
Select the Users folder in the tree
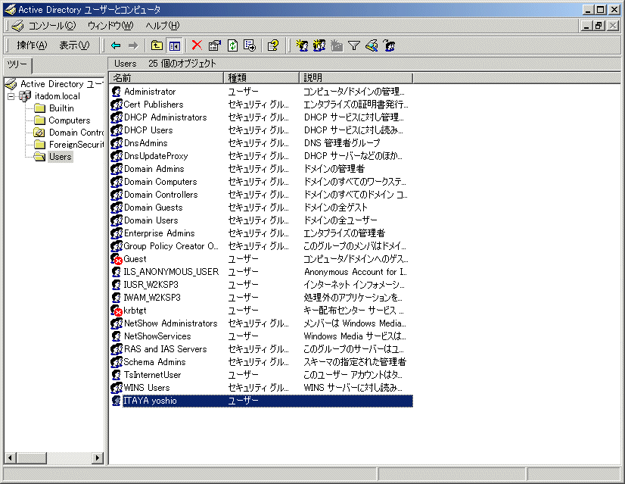point(61,157)
